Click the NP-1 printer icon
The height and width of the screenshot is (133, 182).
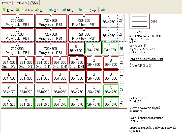[51, 10]
